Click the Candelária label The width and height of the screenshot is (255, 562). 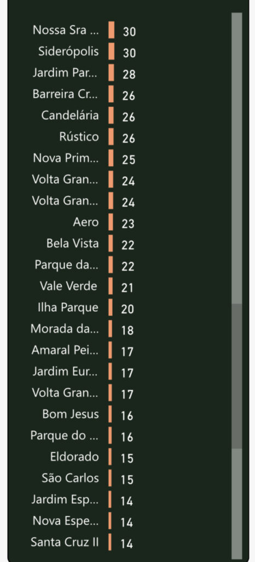tap(70, 115)
